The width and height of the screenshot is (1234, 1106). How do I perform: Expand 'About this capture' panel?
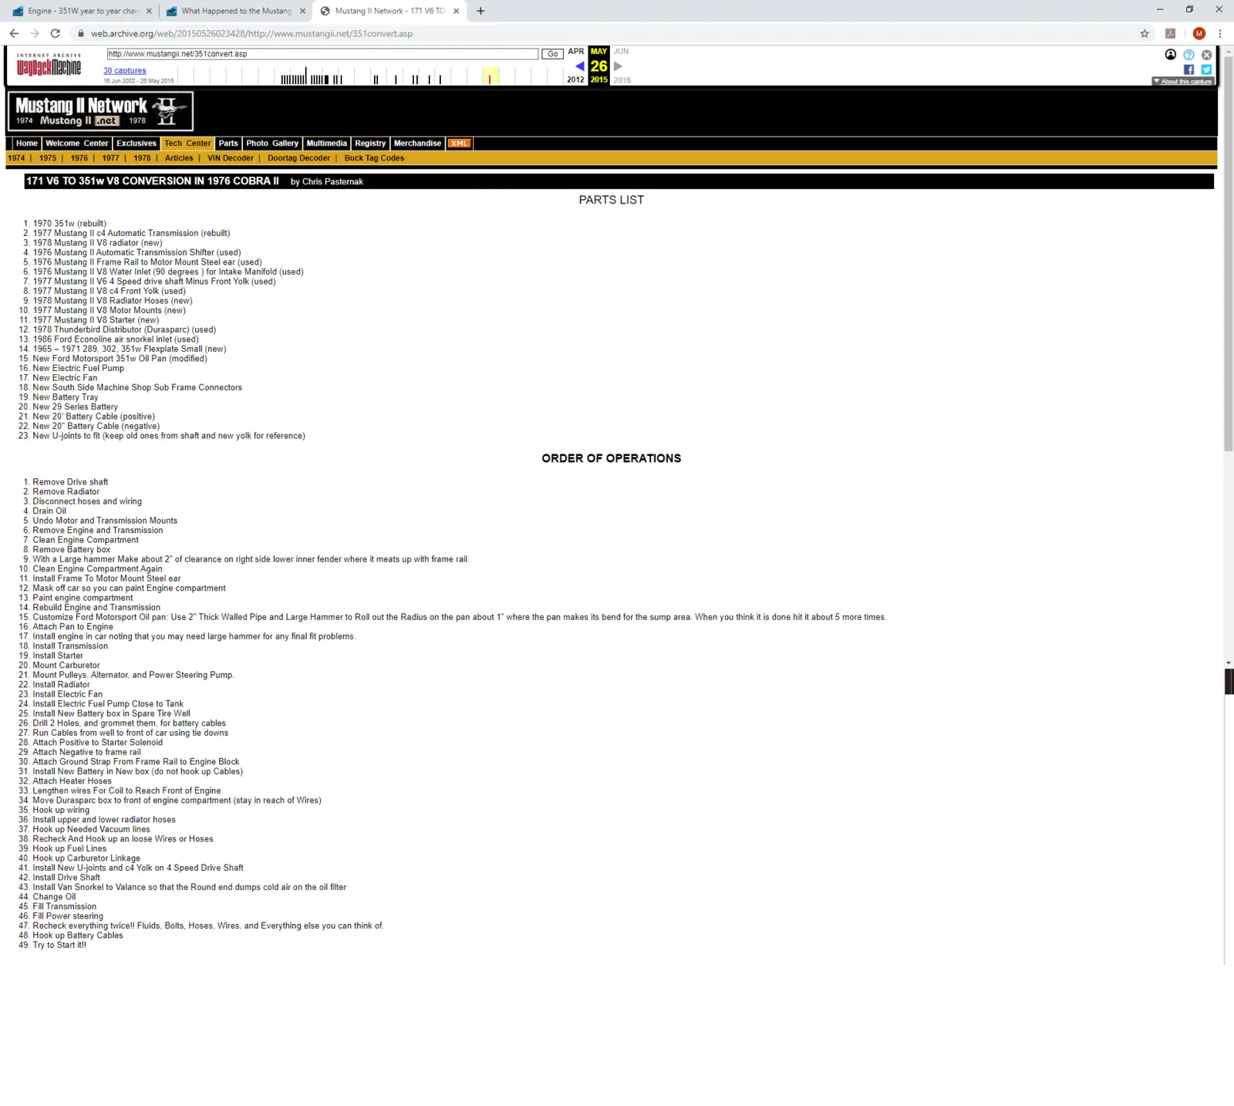1183,81
